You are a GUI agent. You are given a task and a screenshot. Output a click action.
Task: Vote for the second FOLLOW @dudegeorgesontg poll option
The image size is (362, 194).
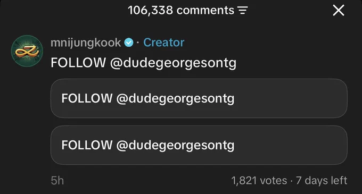point(199,145)
